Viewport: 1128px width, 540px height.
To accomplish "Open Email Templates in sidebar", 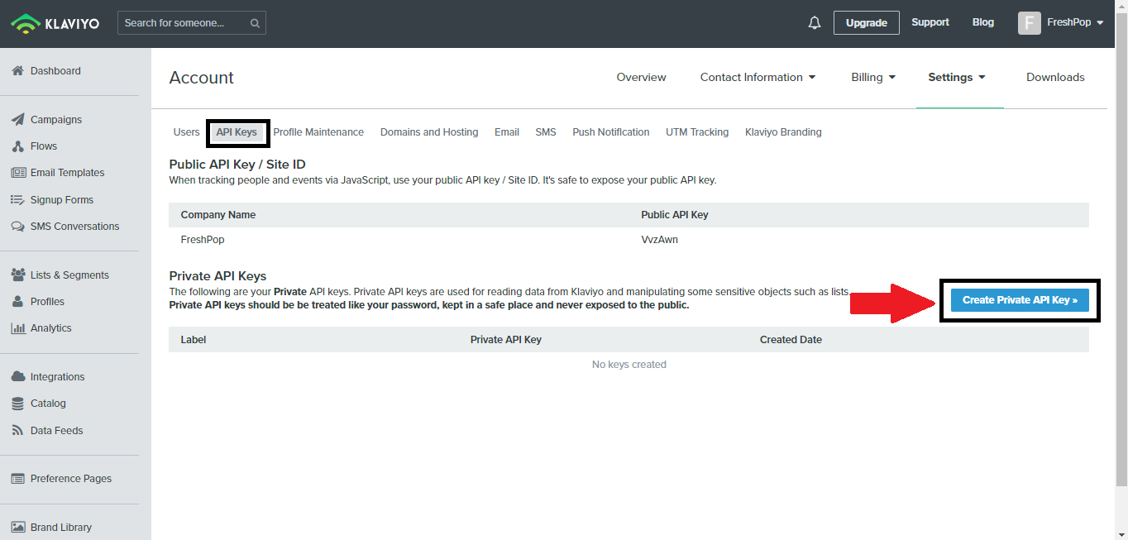I will (x=68, y=173).
